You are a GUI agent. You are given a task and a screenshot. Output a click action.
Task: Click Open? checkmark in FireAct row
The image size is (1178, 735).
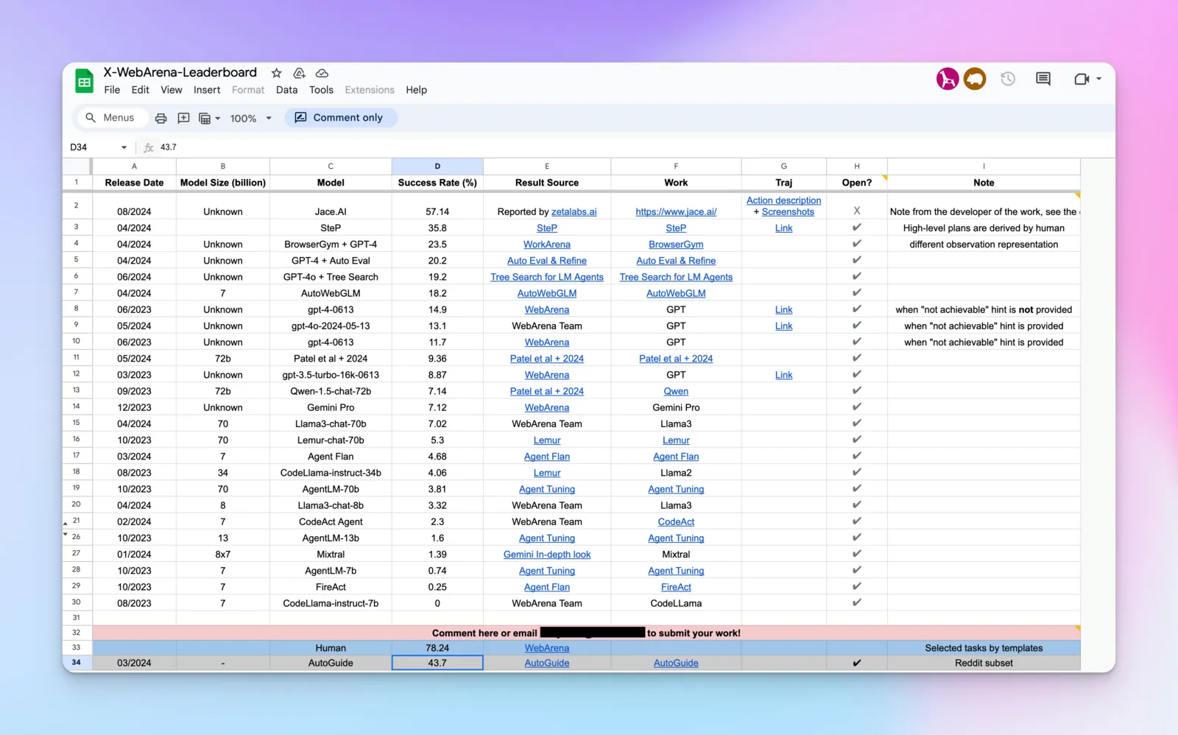click(856, 586)
